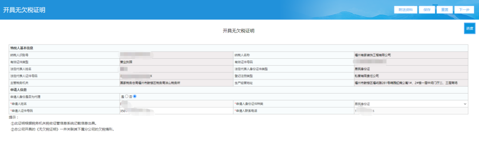Image resolution: width=479 pixels, height=162 pixels.
Task: Click 私营有限责任公司 registration type value
Action: [x=367, y=76]
